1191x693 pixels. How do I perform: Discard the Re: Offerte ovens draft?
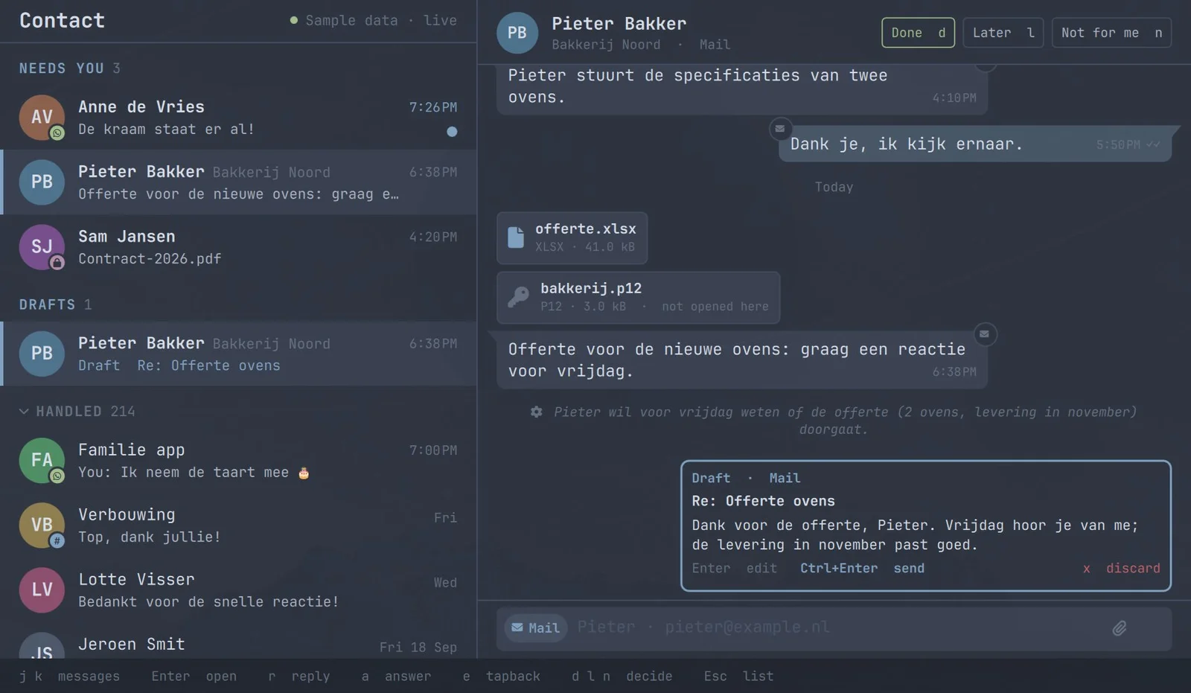1122,569
